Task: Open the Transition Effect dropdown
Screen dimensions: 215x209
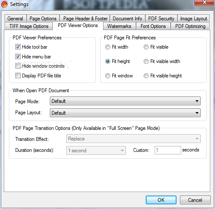Action: (x=133, y=139)
